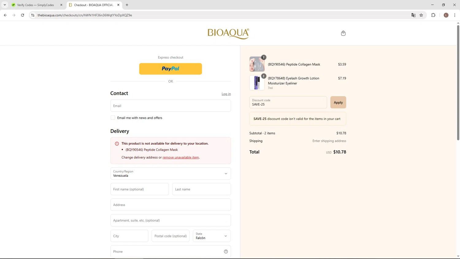Click the Apply discount button

pos(338,102)
